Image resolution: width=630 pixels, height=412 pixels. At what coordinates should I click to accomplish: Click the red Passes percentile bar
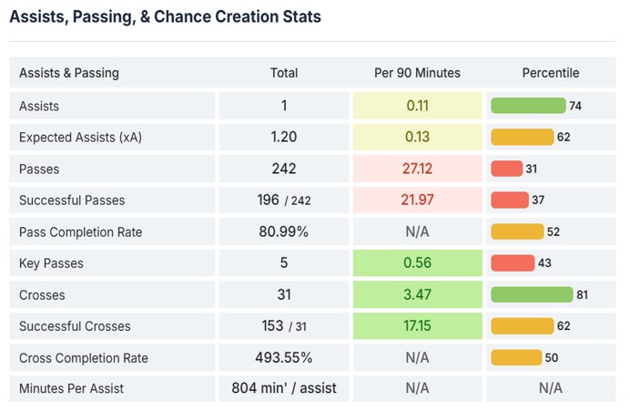(506, 169)
